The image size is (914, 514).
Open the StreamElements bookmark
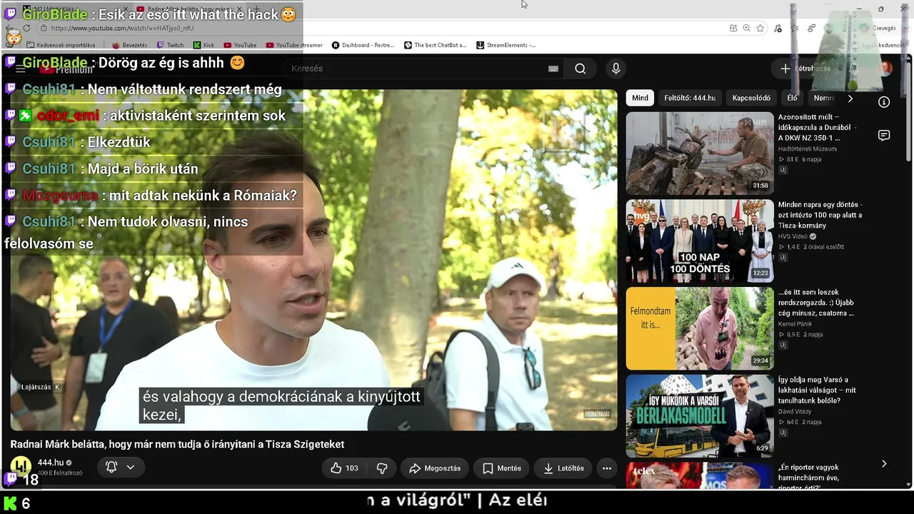506,45
